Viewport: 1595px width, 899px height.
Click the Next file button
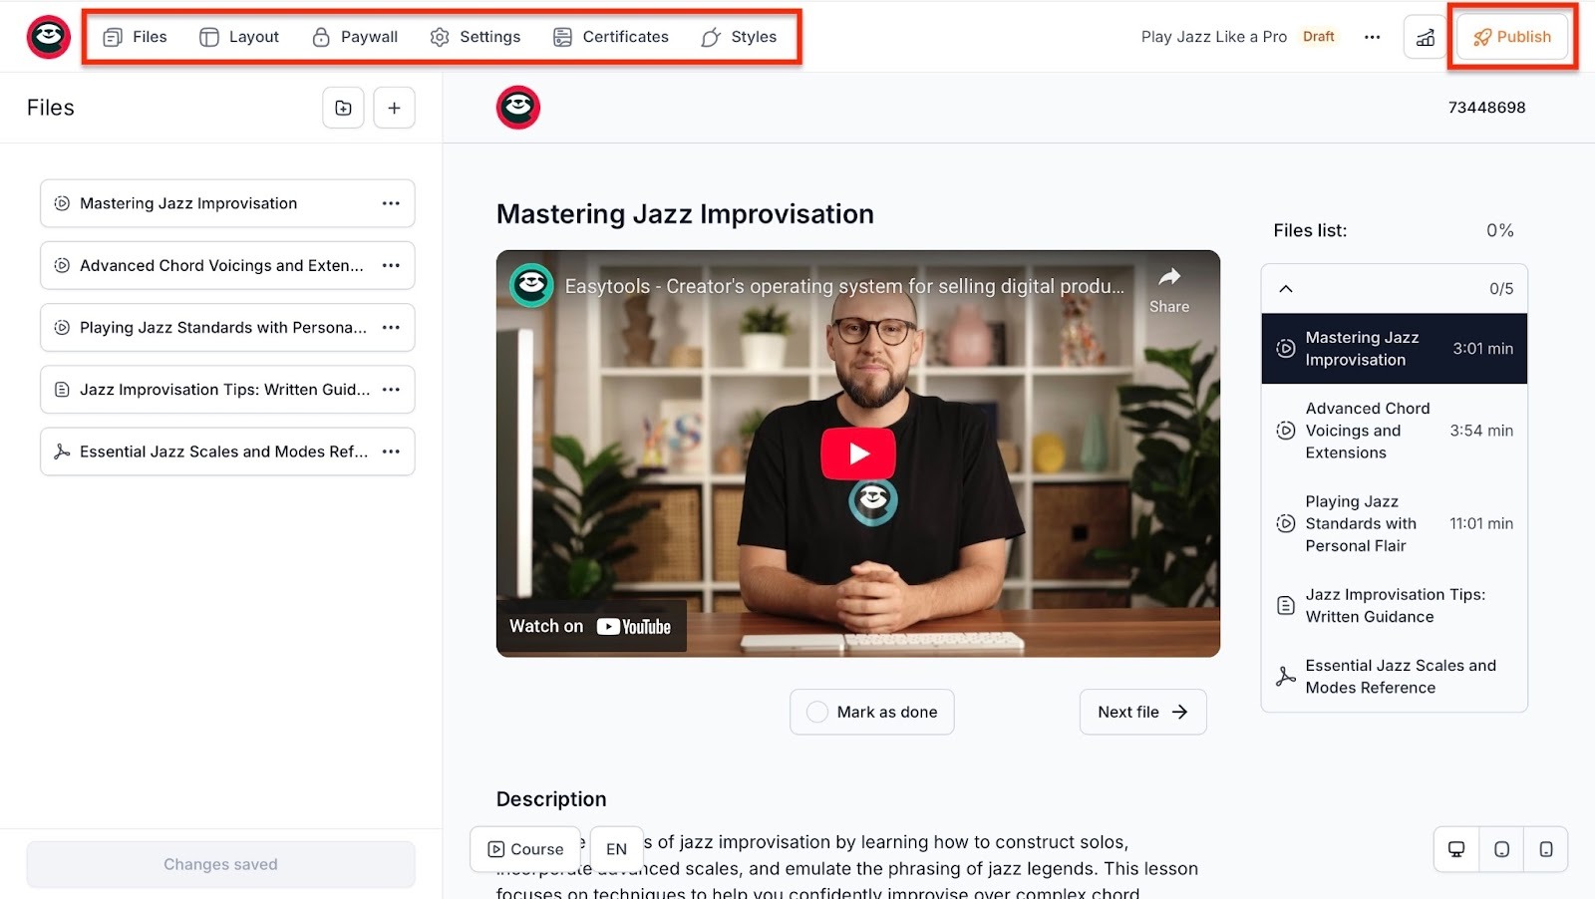[1142, 712]
